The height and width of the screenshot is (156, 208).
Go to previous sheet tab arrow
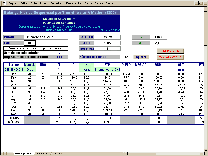coord(5,154)
